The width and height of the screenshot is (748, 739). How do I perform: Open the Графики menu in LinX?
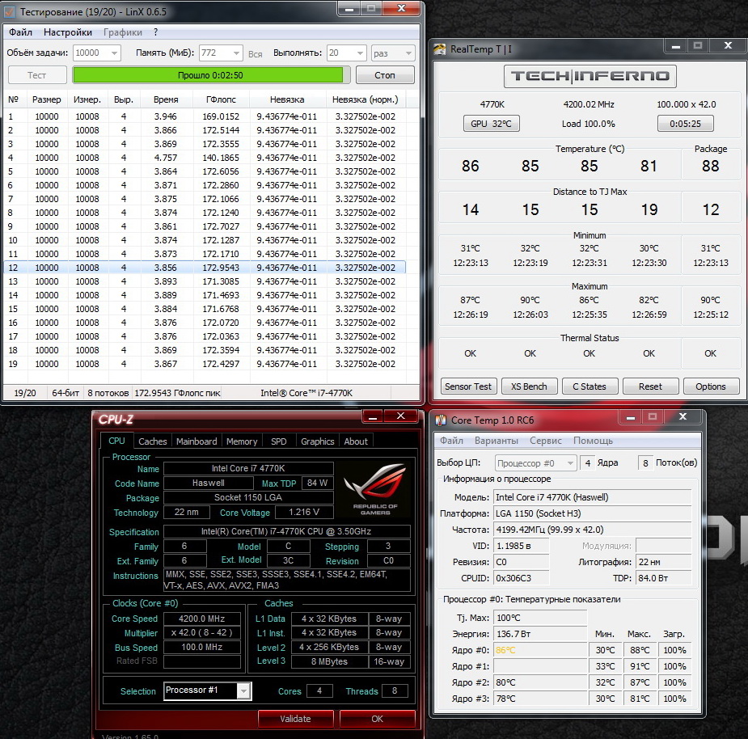(123, 32)
